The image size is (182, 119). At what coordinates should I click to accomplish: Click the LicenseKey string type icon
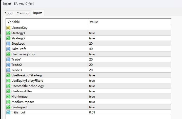(x=8, y=28)
